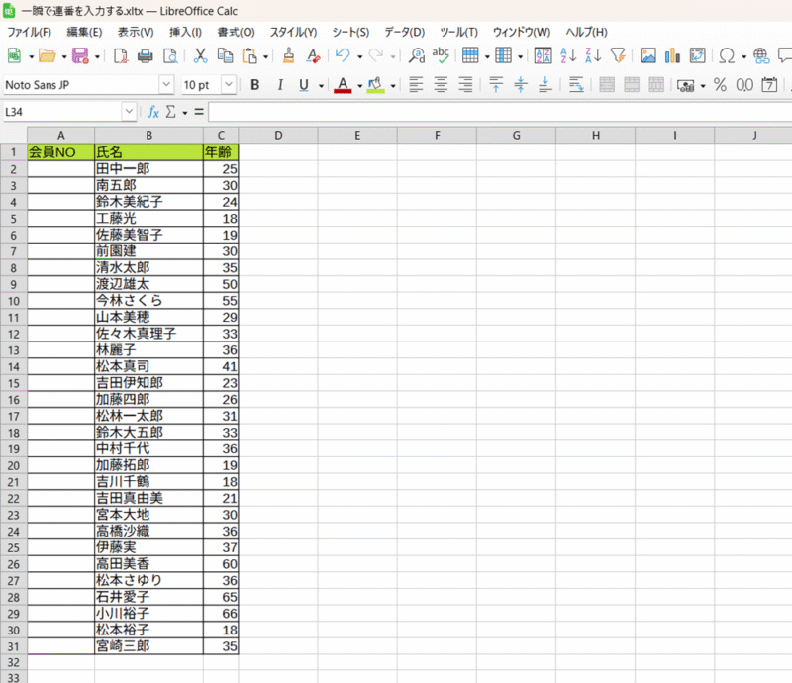Image resolution: width=792 pixels, height=683 pixels.
Task: Expand the Name Box dropdown arrow
Action: (x=130, y=112)
